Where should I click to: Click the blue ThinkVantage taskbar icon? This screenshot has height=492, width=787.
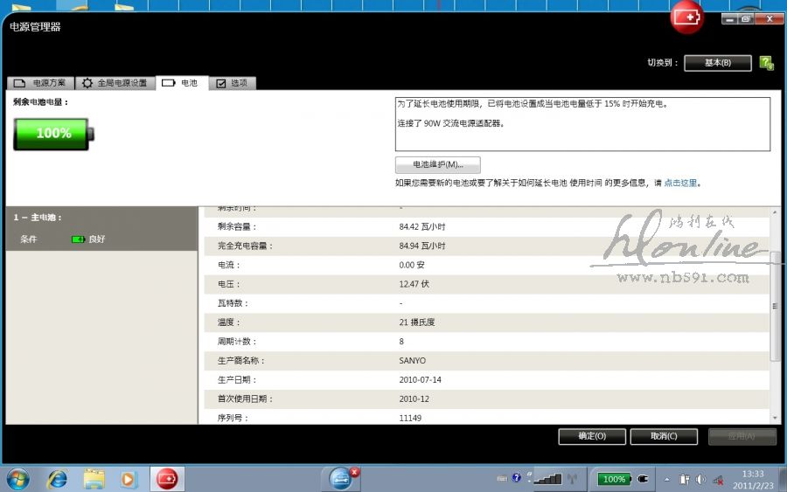(x=341, y=478)
